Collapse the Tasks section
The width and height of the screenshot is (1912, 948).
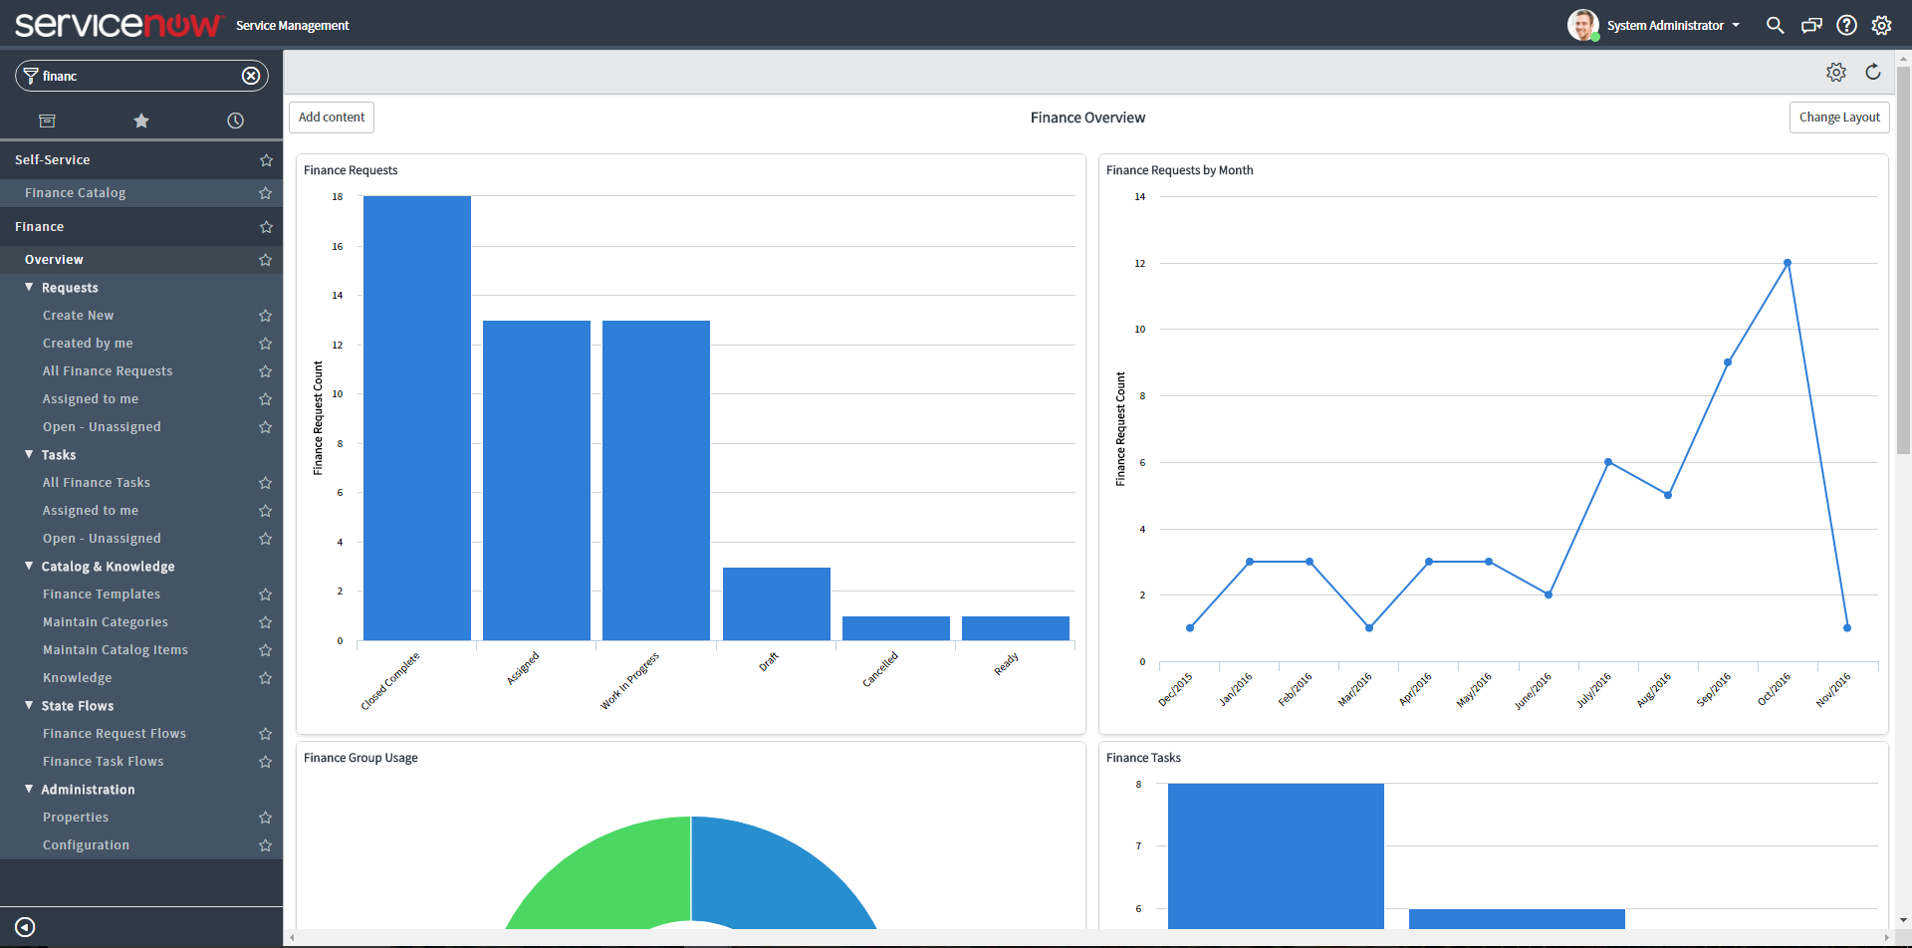coord(29,454)
